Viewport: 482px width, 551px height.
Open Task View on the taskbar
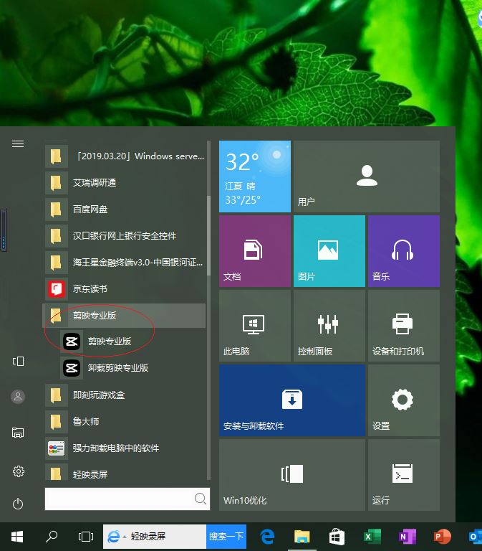pos(86,537)
